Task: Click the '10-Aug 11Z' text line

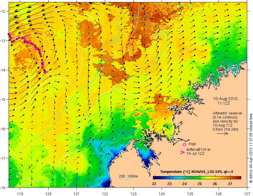Action: pyautogui.click(x=223, y=125)
